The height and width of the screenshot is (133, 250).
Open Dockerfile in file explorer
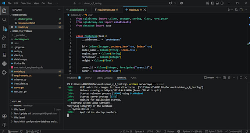19,63
